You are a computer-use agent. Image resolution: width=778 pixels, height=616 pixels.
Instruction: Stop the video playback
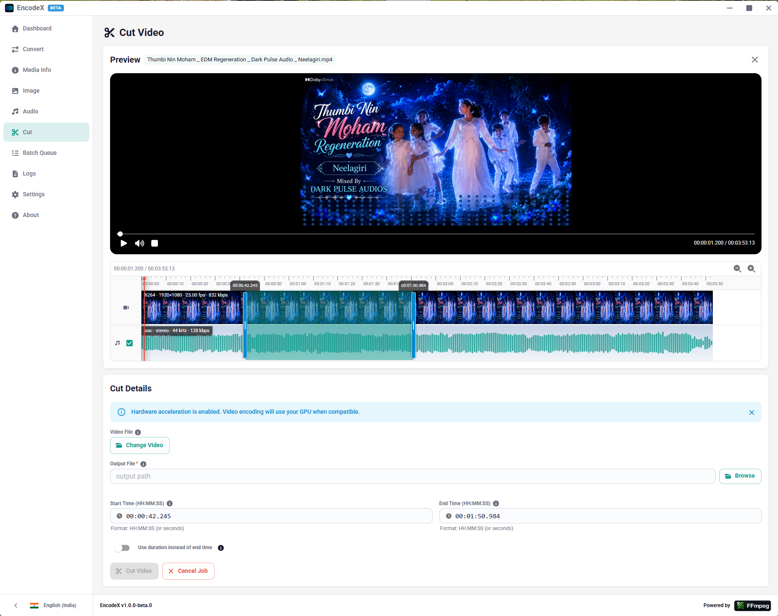[155, 243]
